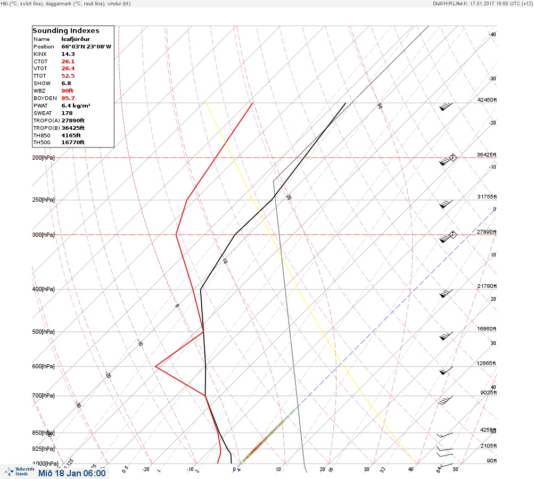Screen dimensions: 534x479
Task: Click the WBZ value 90ft in table
Action: pos(68,90)
